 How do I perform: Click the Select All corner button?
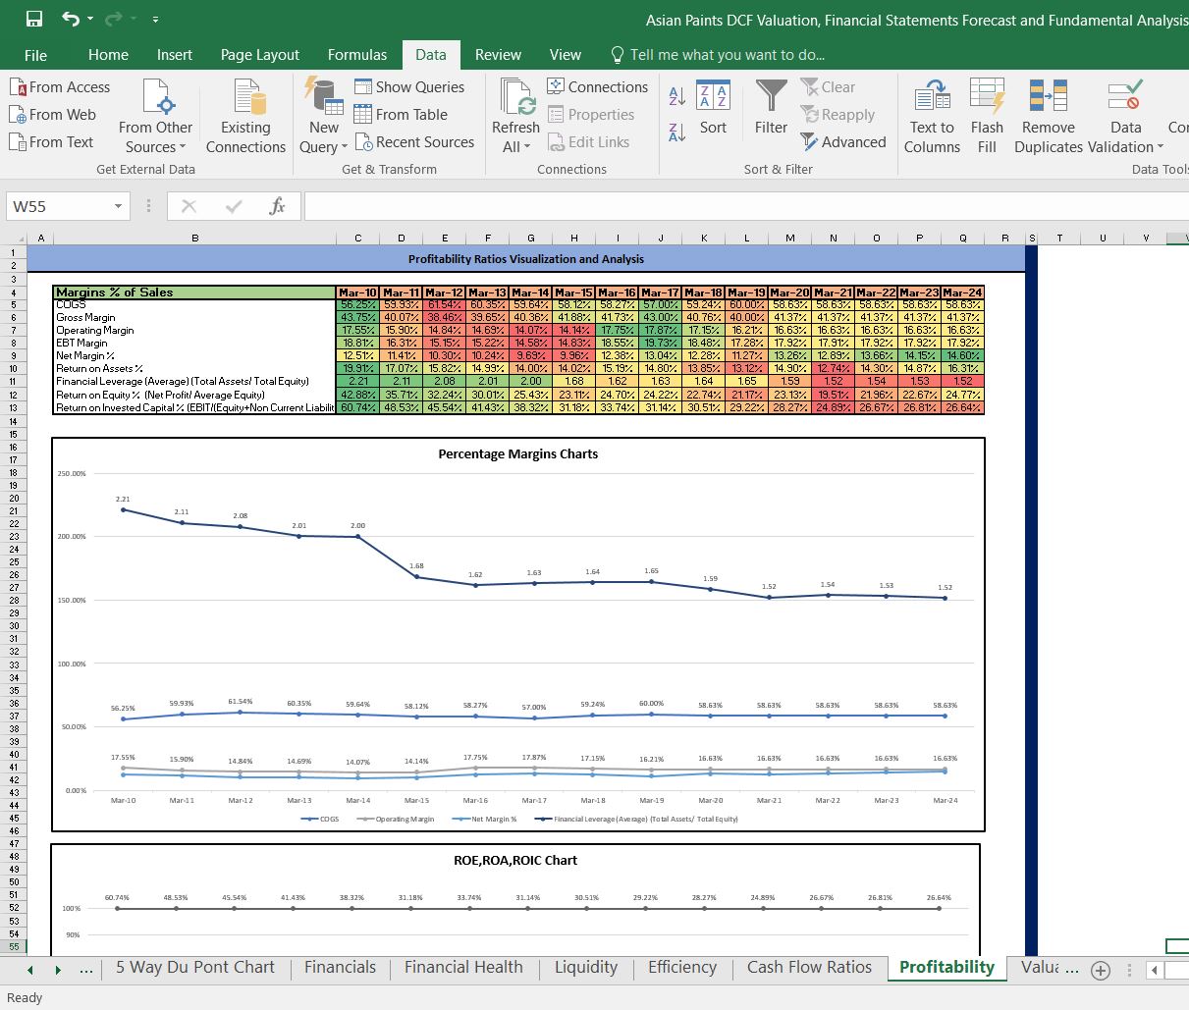[x=13, y=239]
